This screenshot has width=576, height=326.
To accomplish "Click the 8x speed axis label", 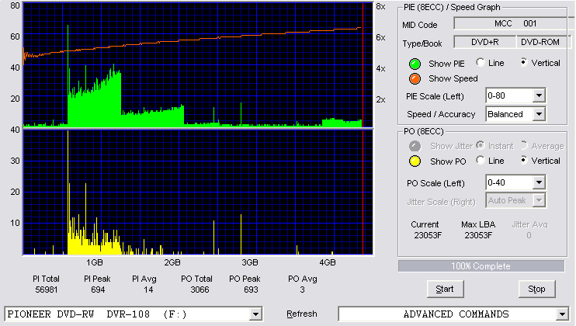I will tap(380, 7).
